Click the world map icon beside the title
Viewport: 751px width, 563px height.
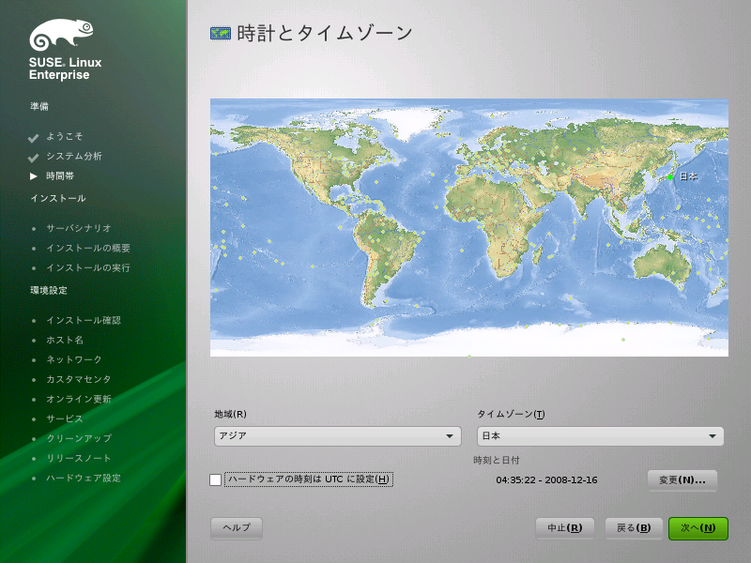point(221,33)
